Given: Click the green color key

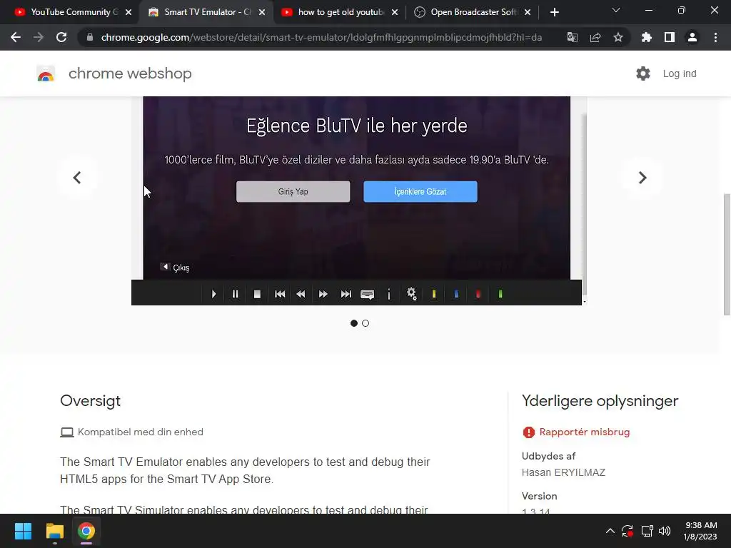Looking at the screenshot, I should tap(500, 294).
